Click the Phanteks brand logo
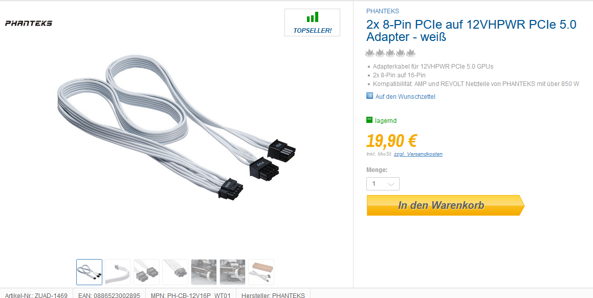Viewport: 593px width, 298px height. coord(28,23)
